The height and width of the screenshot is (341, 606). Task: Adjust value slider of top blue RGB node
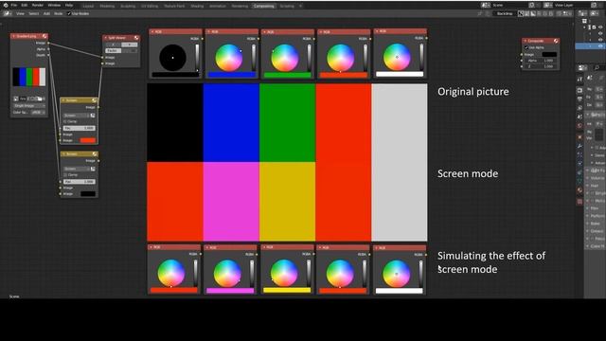click(254, 57)
